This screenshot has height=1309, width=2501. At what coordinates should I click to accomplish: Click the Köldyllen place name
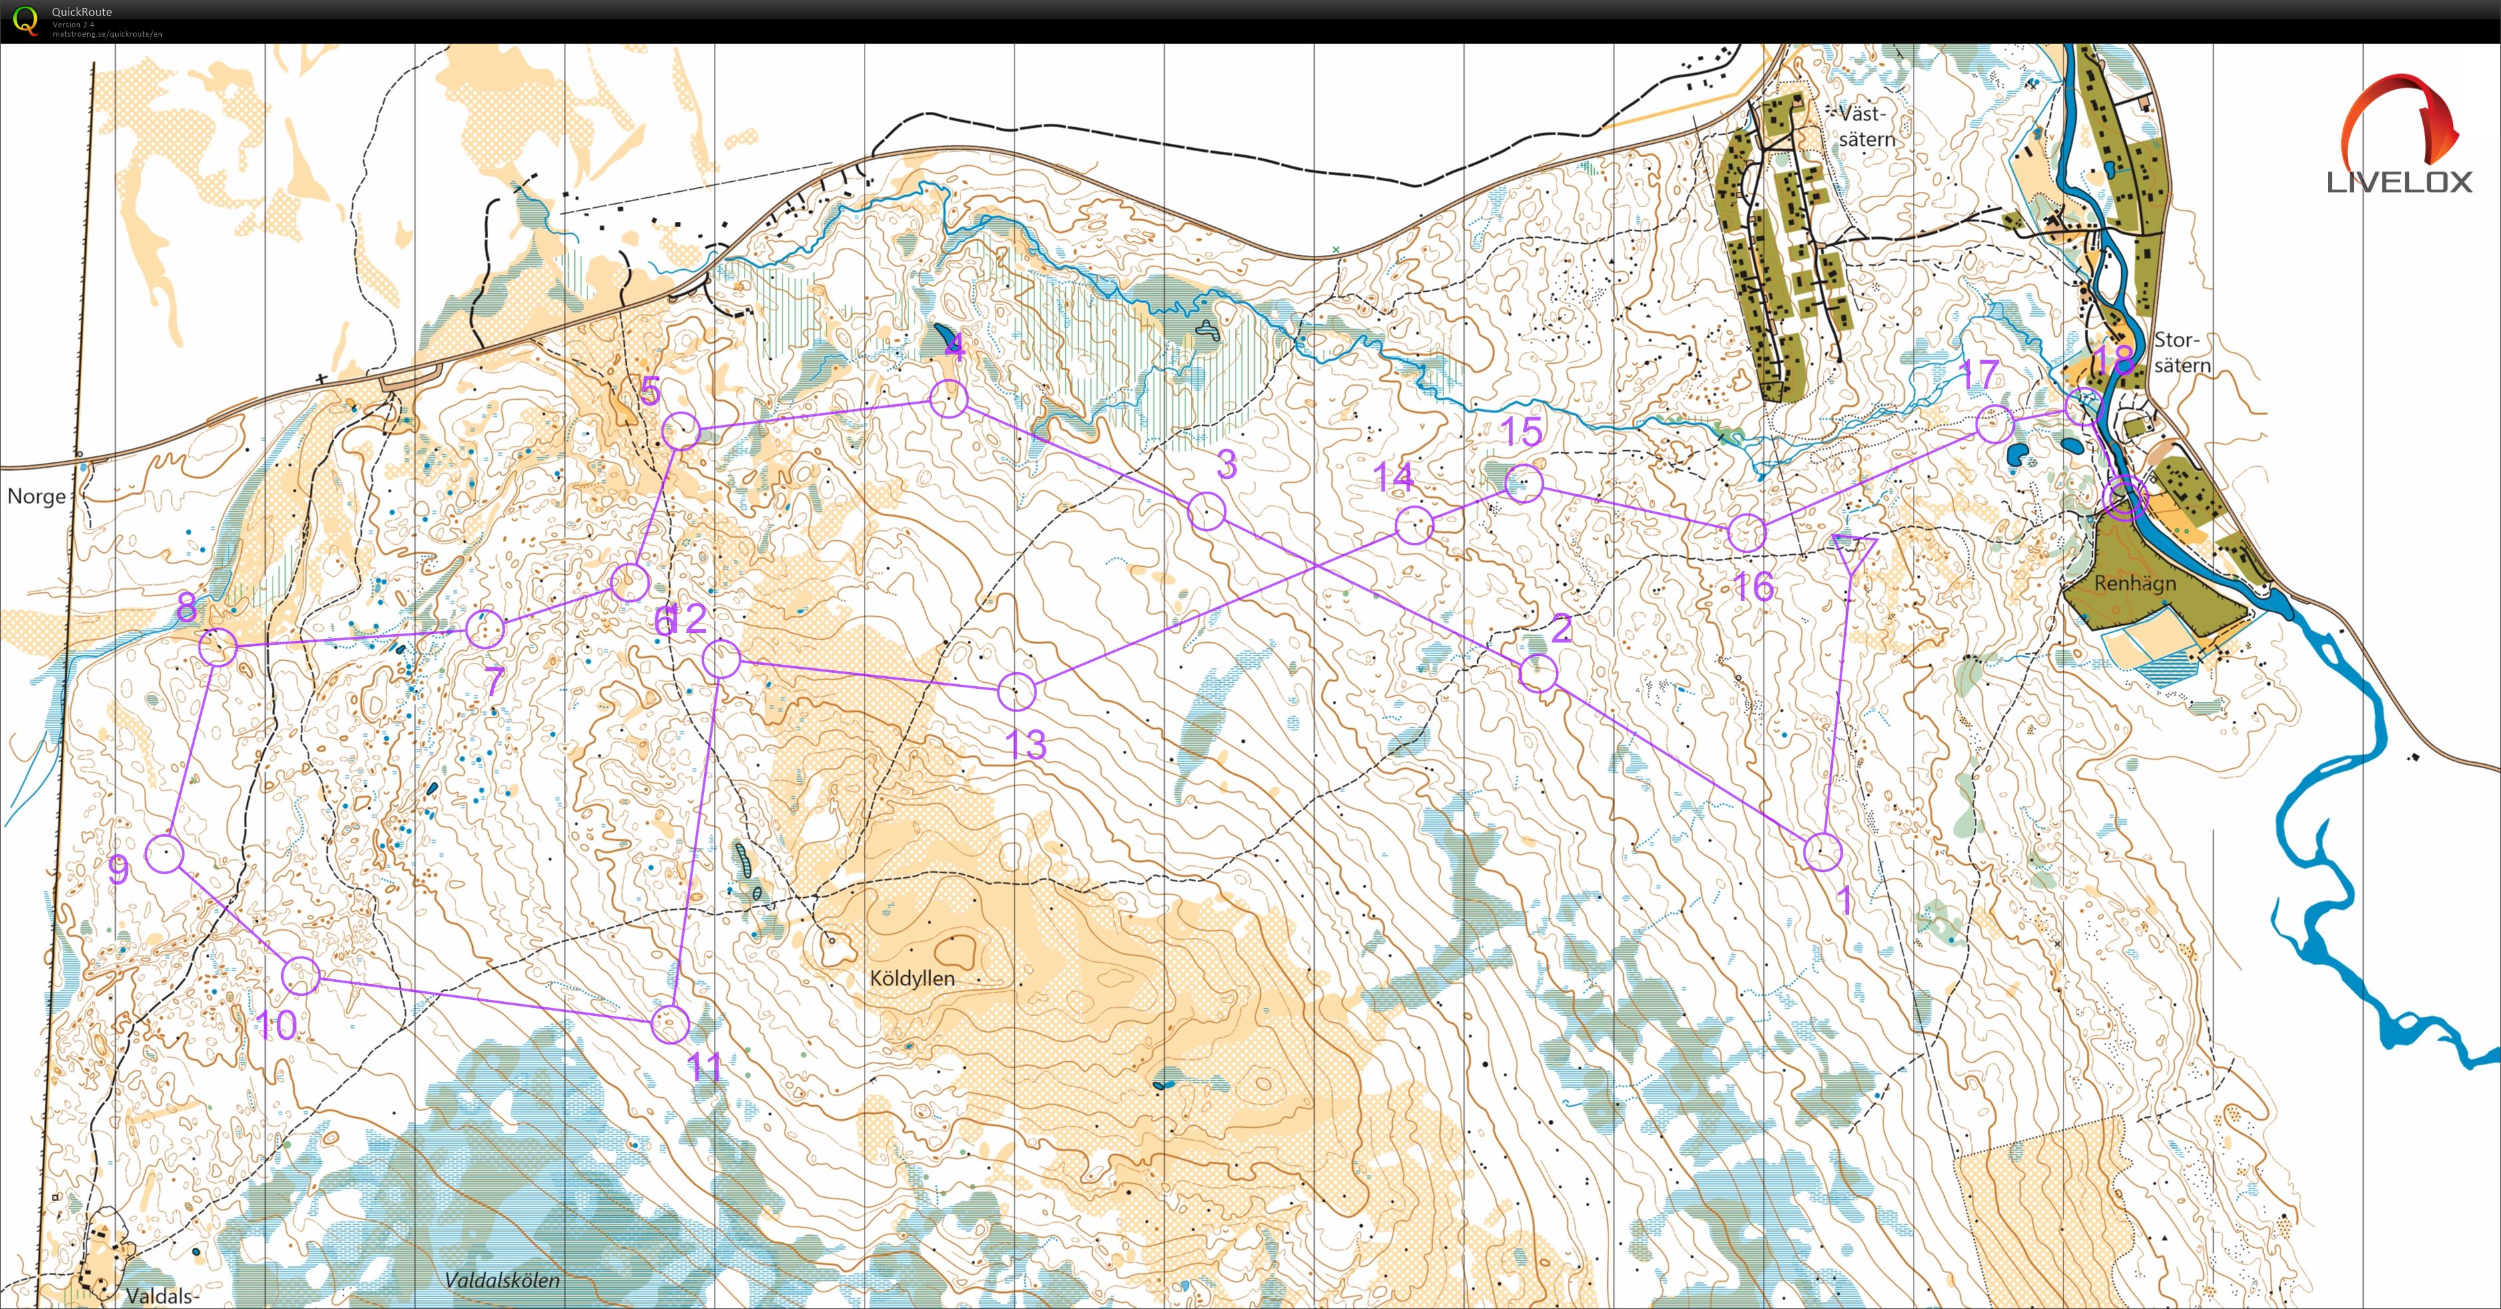click(x=912, y=978)
